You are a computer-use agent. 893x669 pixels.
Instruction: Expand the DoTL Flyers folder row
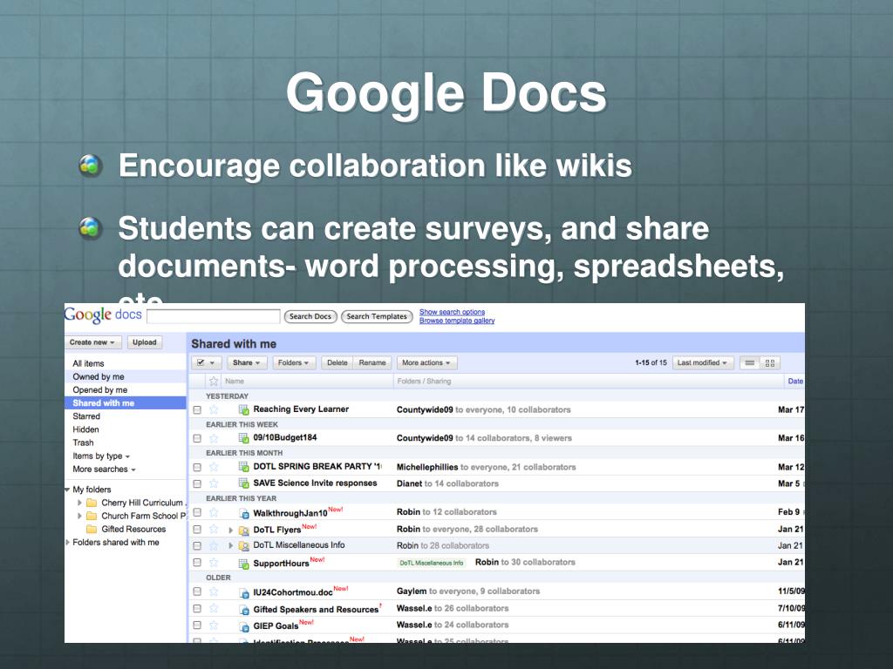[230, 530]
